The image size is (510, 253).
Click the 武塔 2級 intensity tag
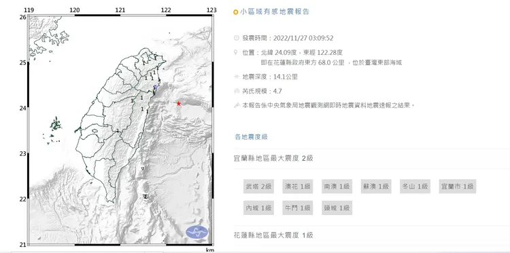click(258, 187)
